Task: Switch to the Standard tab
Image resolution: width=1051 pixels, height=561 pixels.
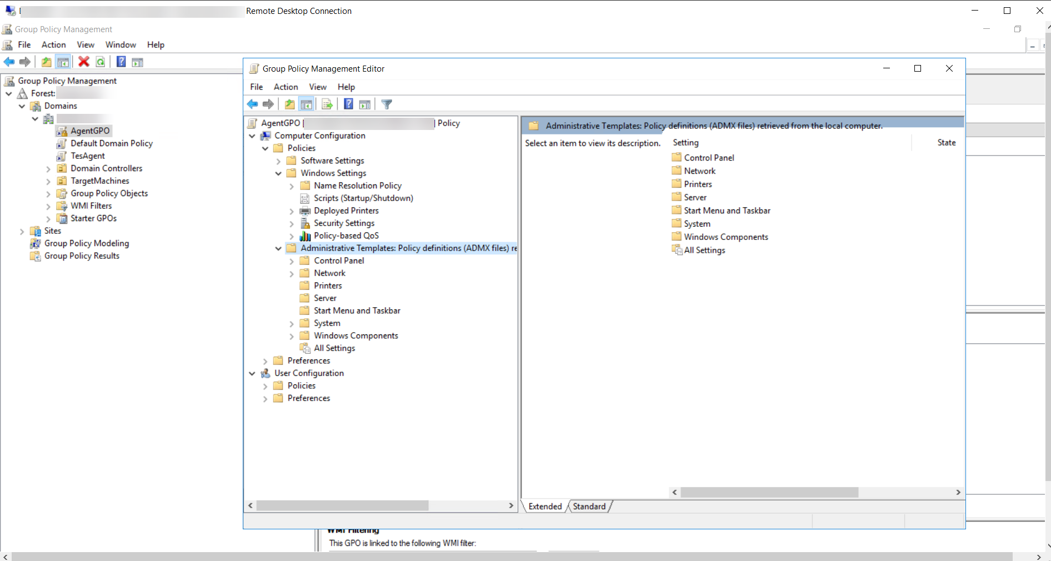Action: pos(589,507)
